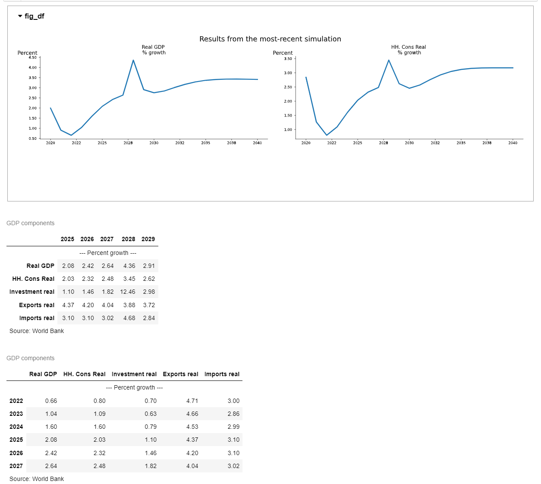Select the 2028 column header
The width and height of the screenshot is (541, 484).
coord(128,239)
